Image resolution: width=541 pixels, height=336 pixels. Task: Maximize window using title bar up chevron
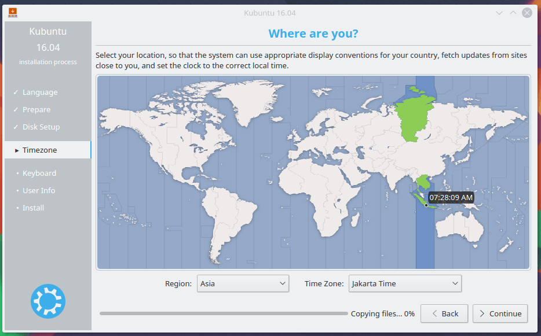(513, 13)
